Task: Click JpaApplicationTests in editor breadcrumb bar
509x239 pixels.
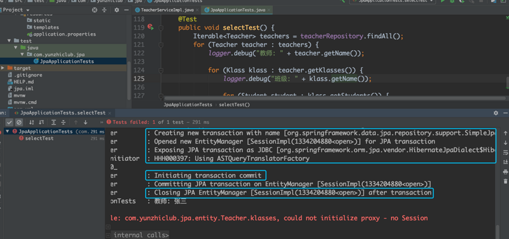Action: tap(188, 105)
